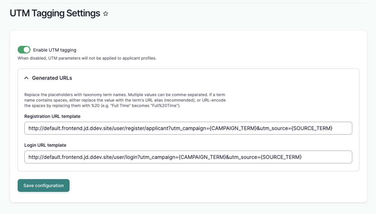This screenshot has height=214, width=376.
Task: Click the Registration URL template field
Action: [x=188, y=128]
